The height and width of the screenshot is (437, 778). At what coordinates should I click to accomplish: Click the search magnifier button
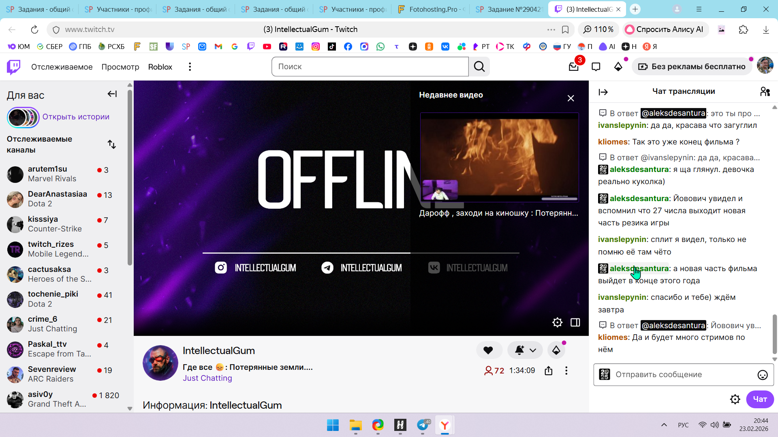click(x=479, y=67)
